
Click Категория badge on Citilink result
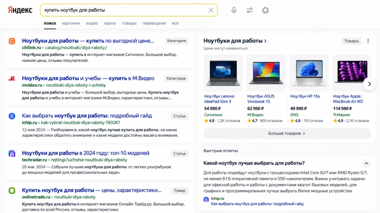tap(176, 41)
